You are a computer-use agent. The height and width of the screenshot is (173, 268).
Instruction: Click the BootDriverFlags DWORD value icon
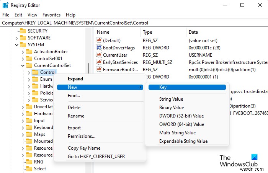tap(99, 48)
